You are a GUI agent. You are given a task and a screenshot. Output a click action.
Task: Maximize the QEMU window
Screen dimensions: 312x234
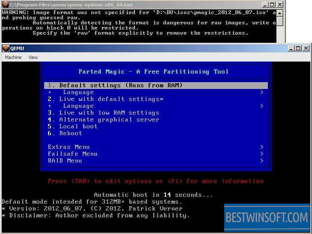pyautogui.click(x=298, y=48)
